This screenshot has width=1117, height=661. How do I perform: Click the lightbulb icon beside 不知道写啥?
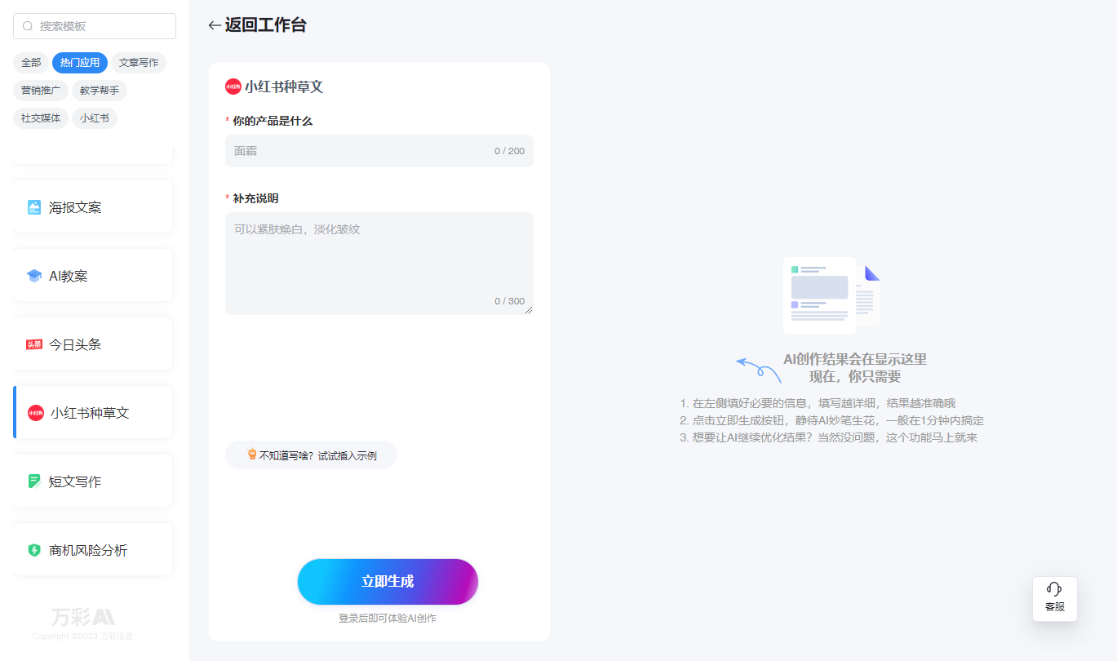252,455
